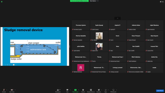Select Aqilla Arifin's video thumbnail
Screen dimensions: 165x93
[x=99, y=47]
